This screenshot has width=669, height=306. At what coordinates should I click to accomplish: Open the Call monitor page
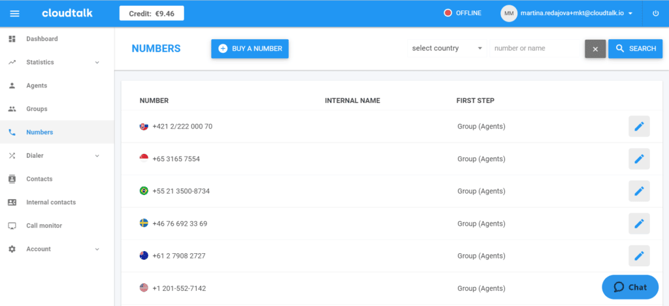[x=44, y=226]
